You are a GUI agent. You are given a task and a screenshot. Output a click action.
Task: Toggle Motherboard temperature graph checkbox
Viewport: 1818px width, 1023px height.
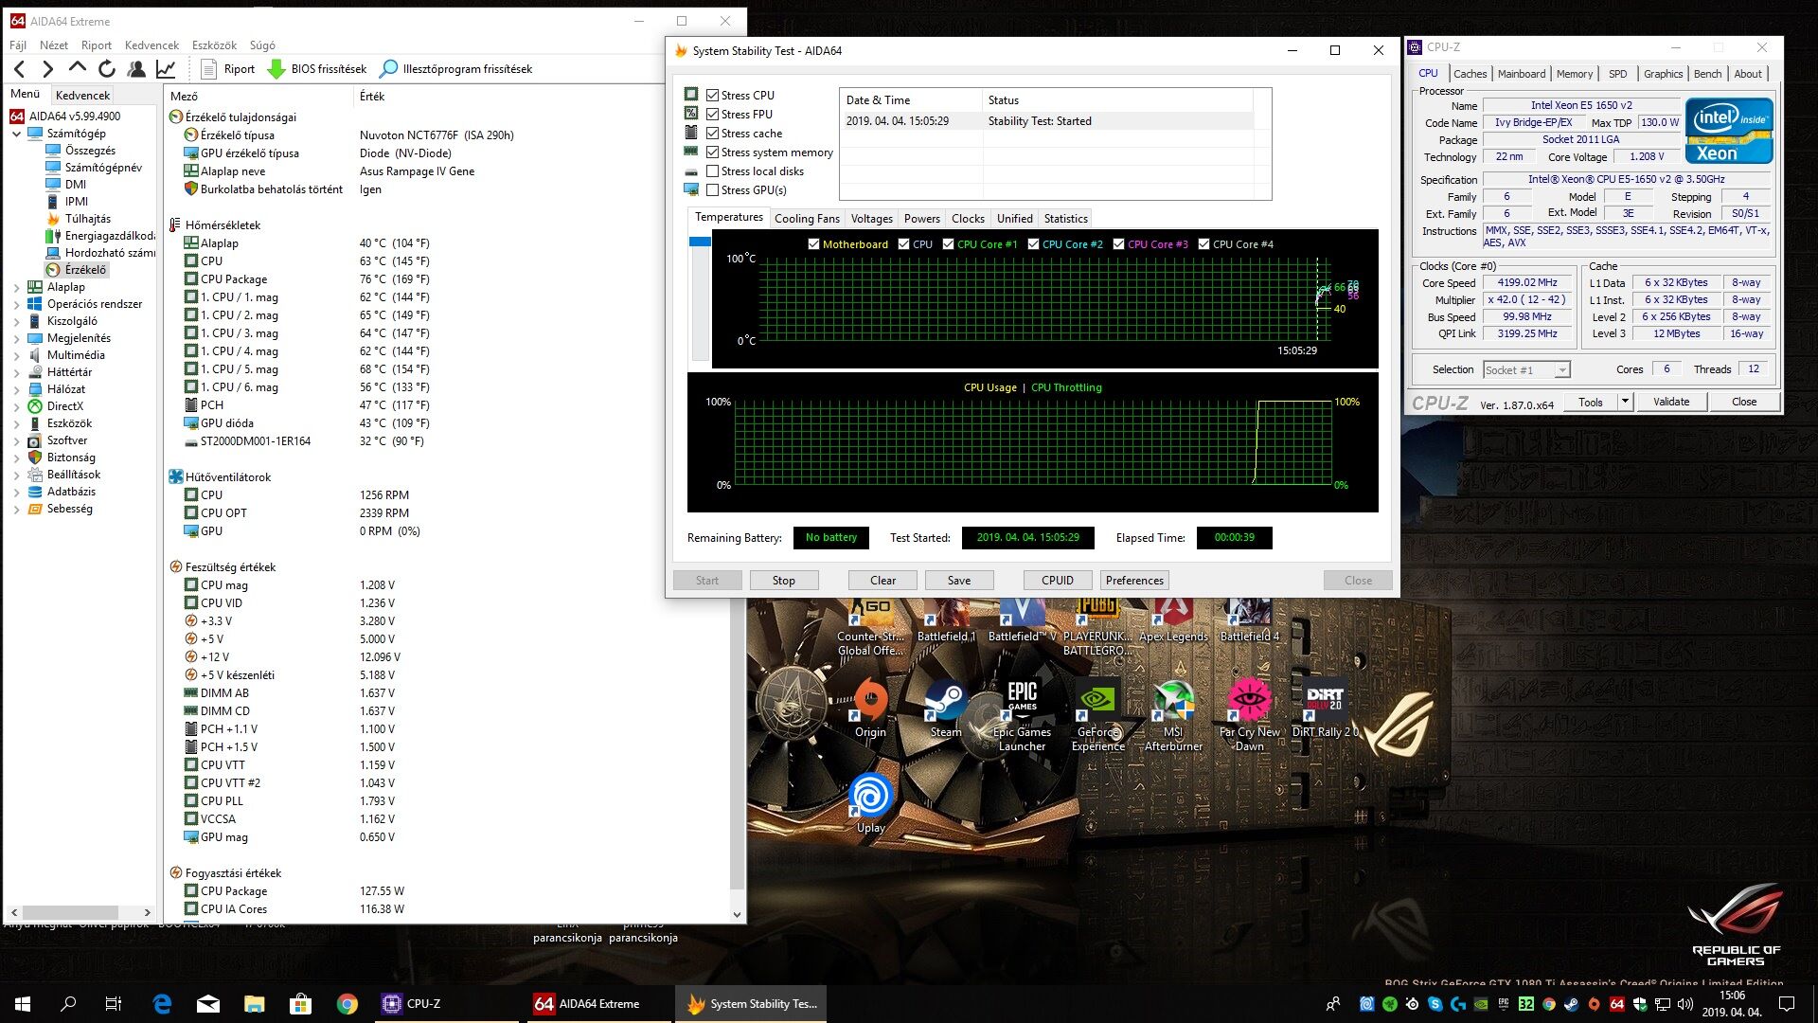pos(813,243)
